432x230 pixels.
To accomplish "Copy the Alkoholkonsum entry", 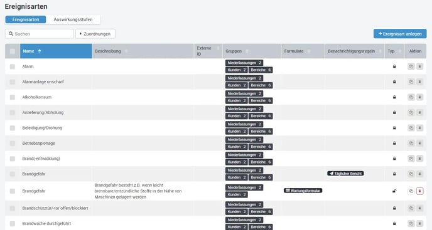I will pyautogui.click(x=411, y=97).
